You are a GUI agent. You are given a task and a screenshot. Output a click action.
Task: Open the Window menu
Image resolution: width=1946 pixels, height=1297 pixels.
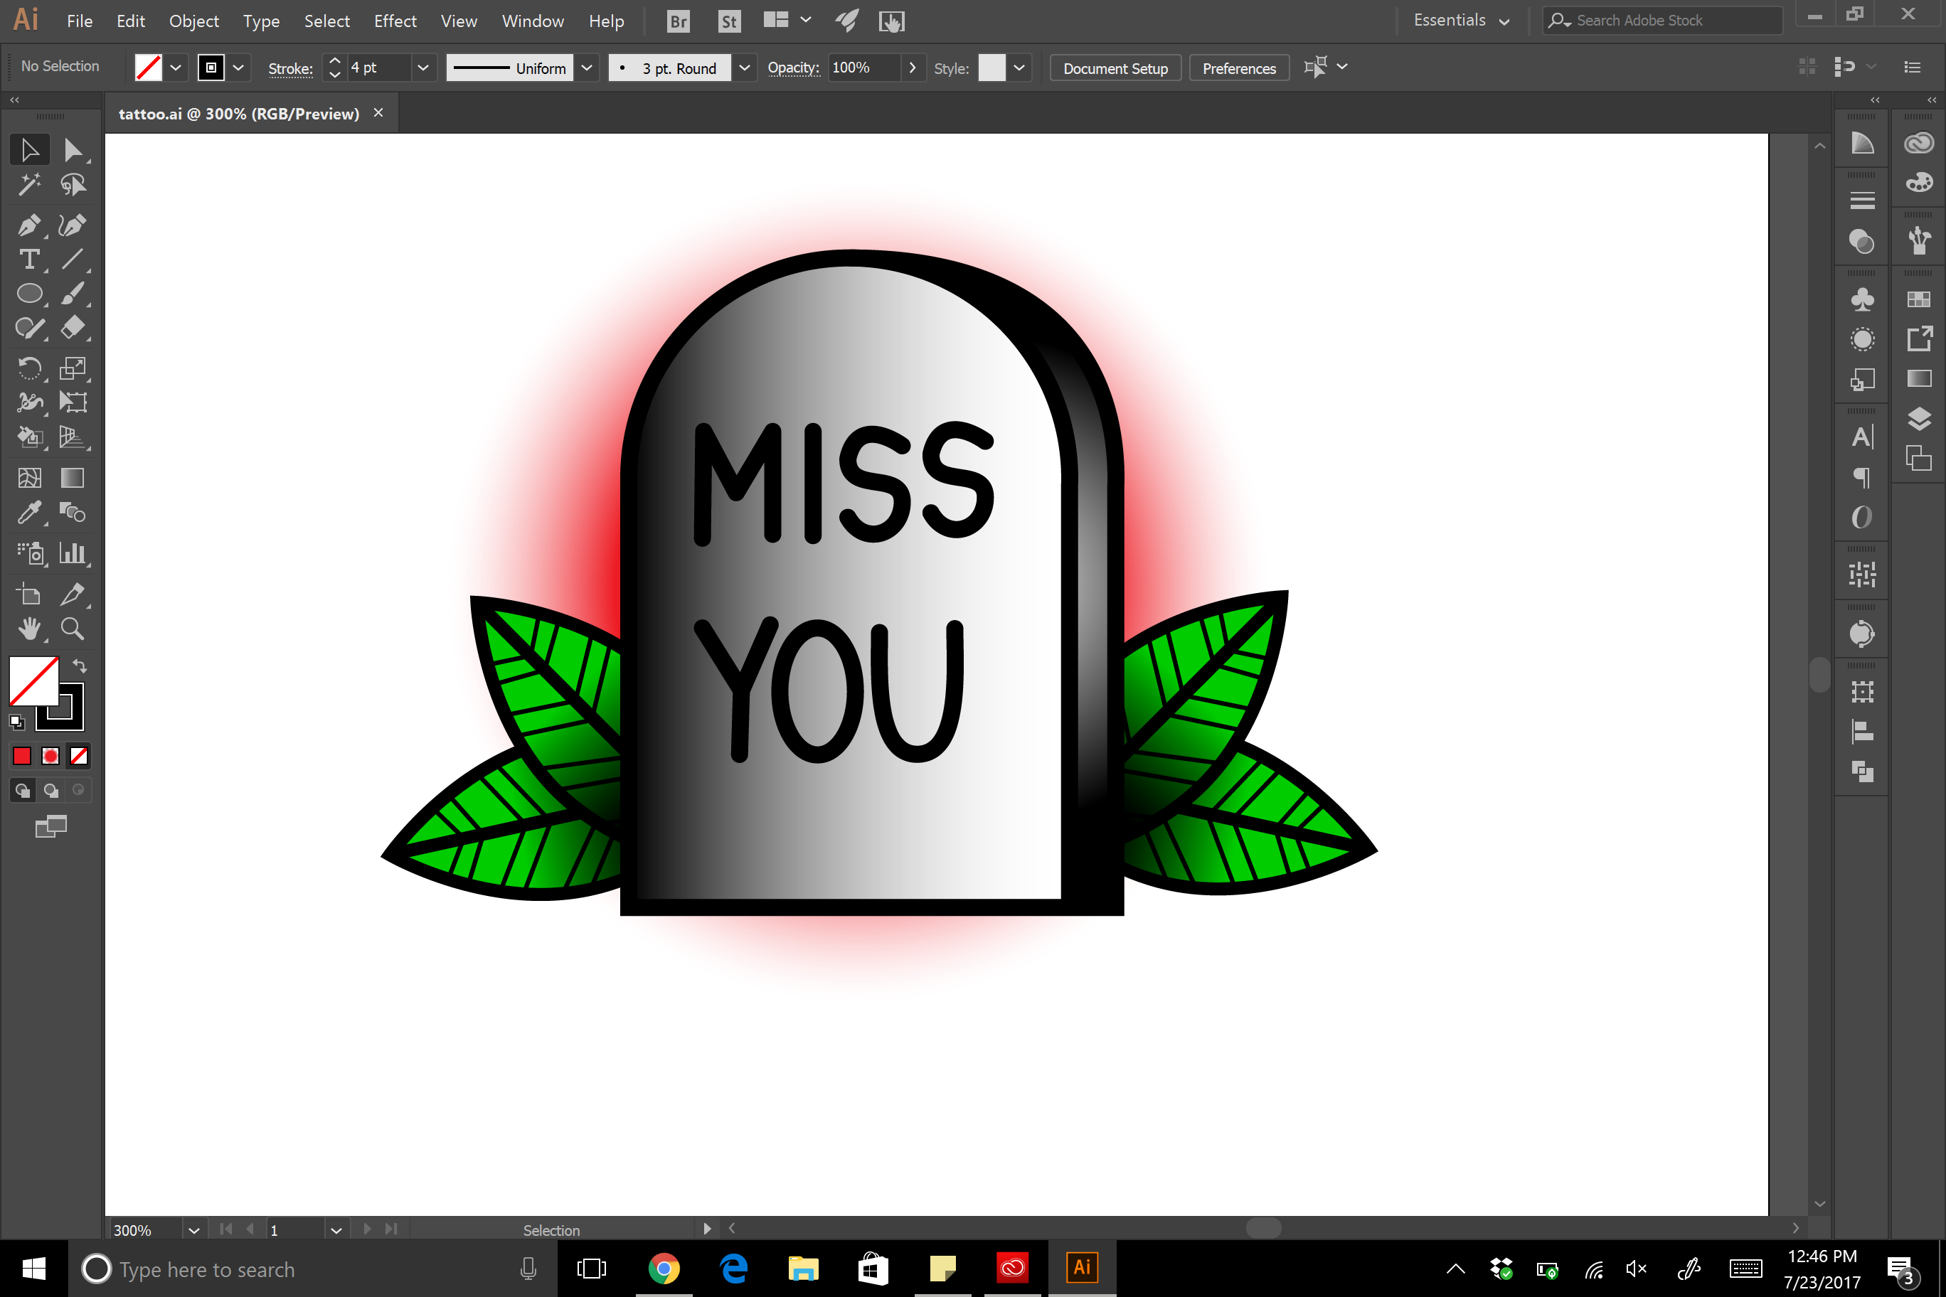[x=533, y=21]
